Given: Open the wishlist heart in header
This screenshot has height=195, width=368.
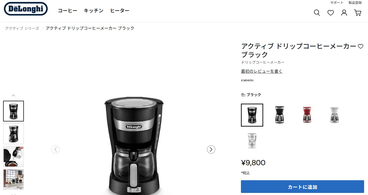Looking at the screenshot, I should (330, 13).
